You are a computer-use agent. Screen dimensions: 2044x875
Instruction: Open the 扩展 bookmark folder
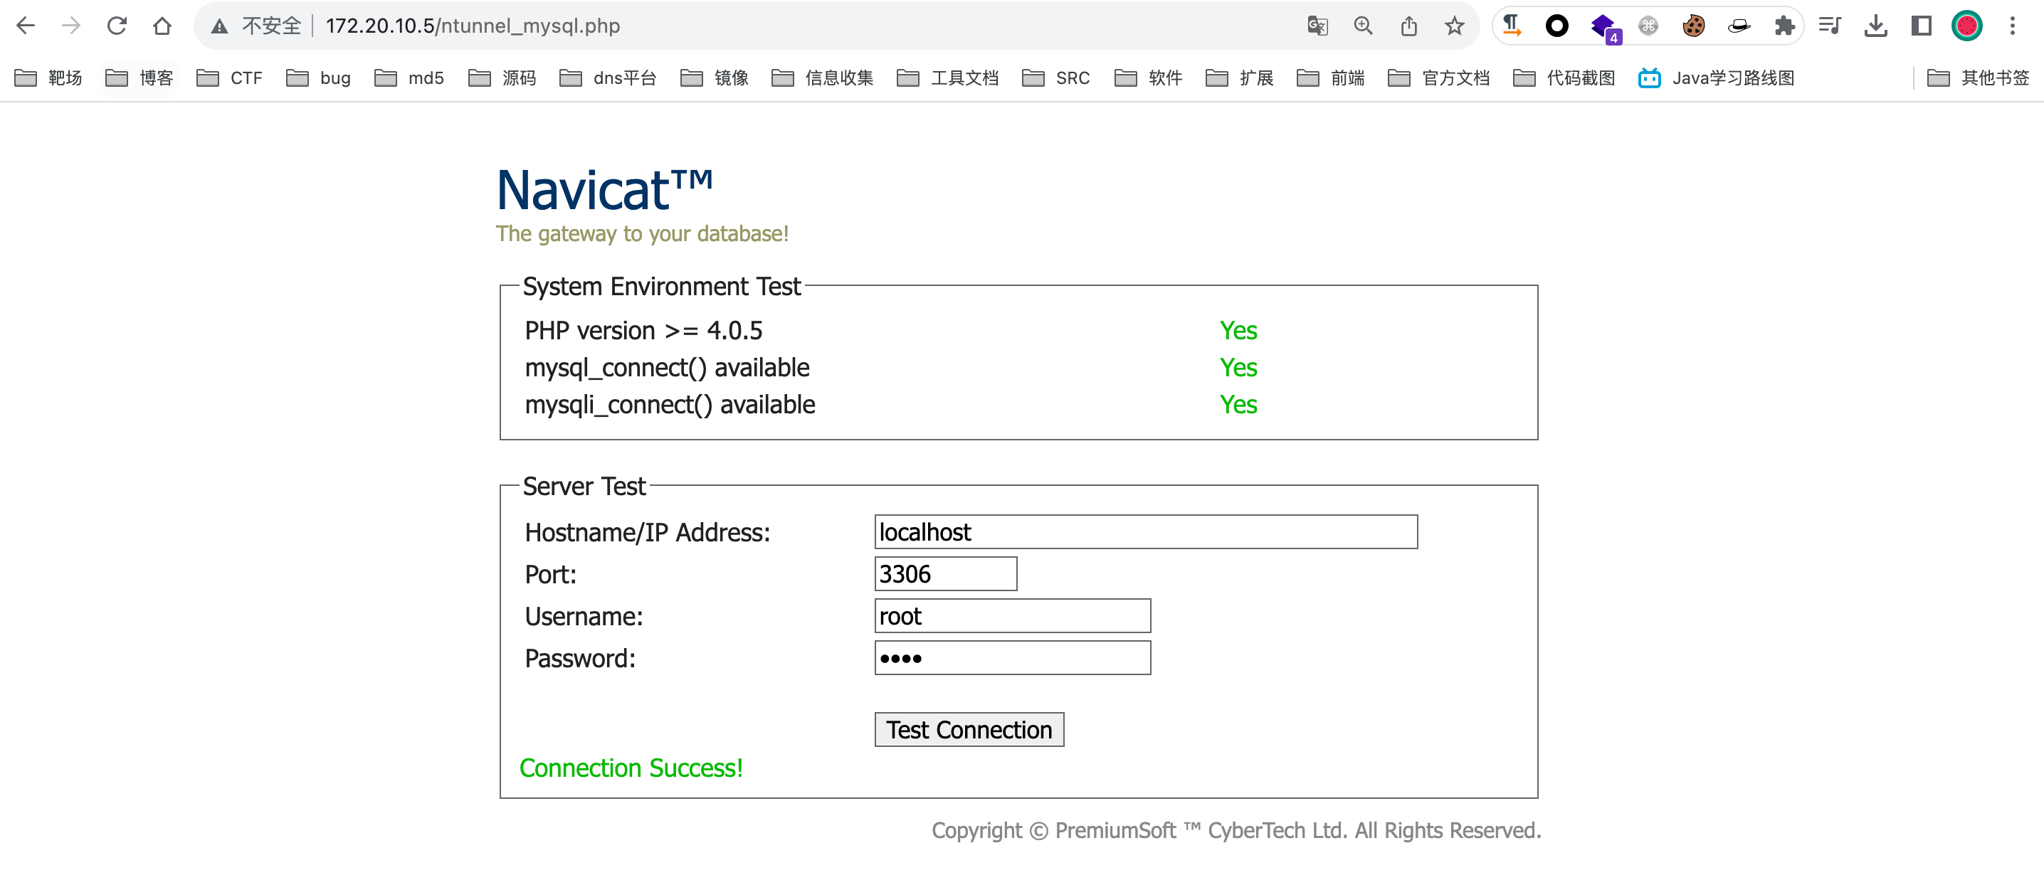click(x=1240, y=78)
